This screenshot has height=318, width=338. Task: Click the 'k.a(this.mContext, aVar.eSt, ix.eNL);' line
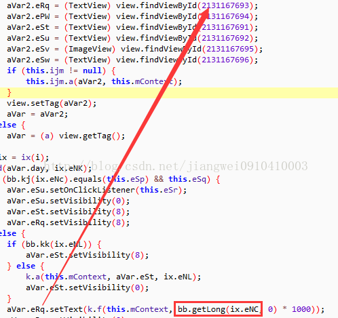coord(113,277)
